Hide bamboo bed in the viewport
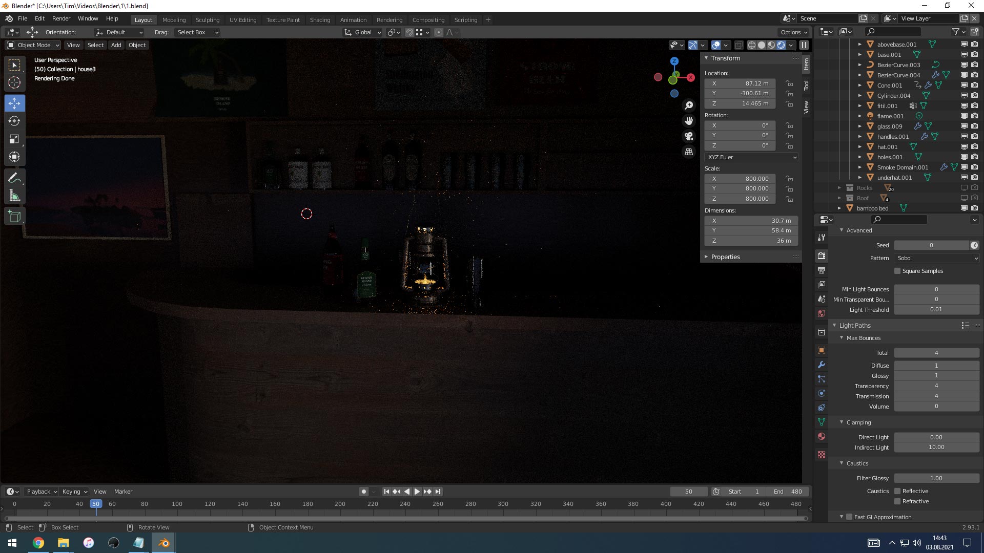 pyautogui.click(x=964, y=208)
